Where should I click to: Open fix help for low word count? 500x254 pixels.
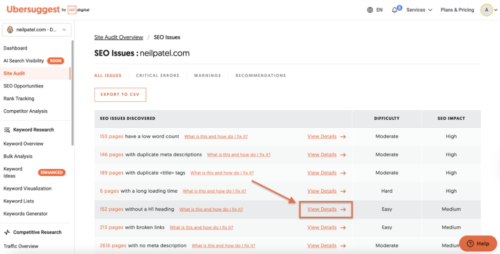tap(216, 137)
